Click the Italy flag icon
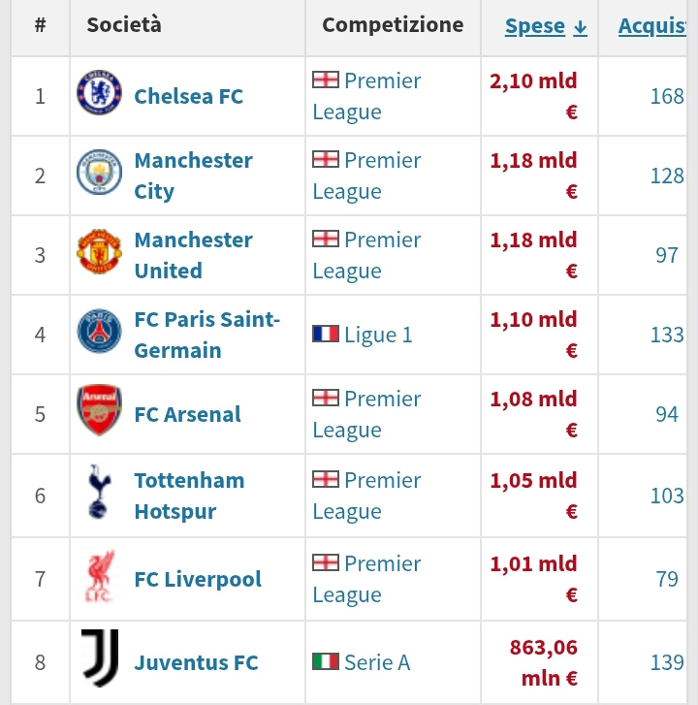 [326, 661]
